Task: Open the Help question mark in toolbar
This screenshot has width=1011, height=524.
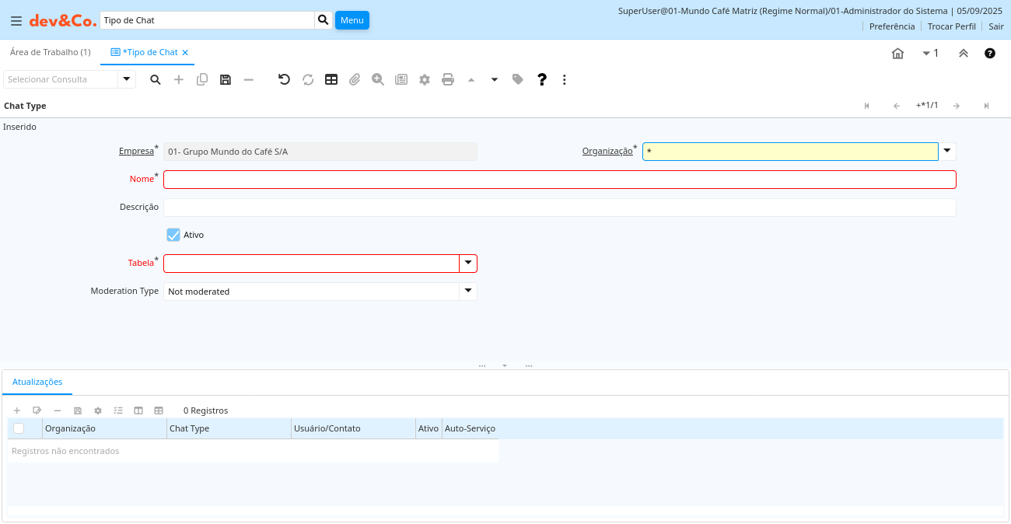Action: 542,79
